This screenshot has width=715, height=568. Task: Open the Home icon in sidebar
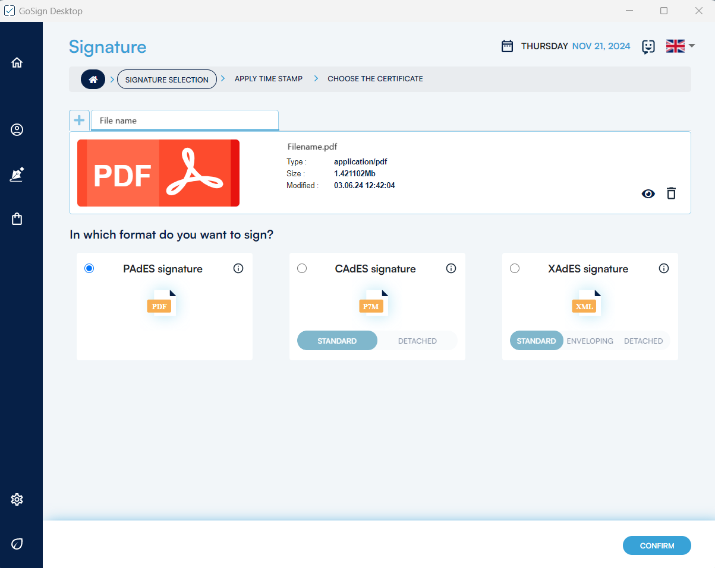(17, 62)
